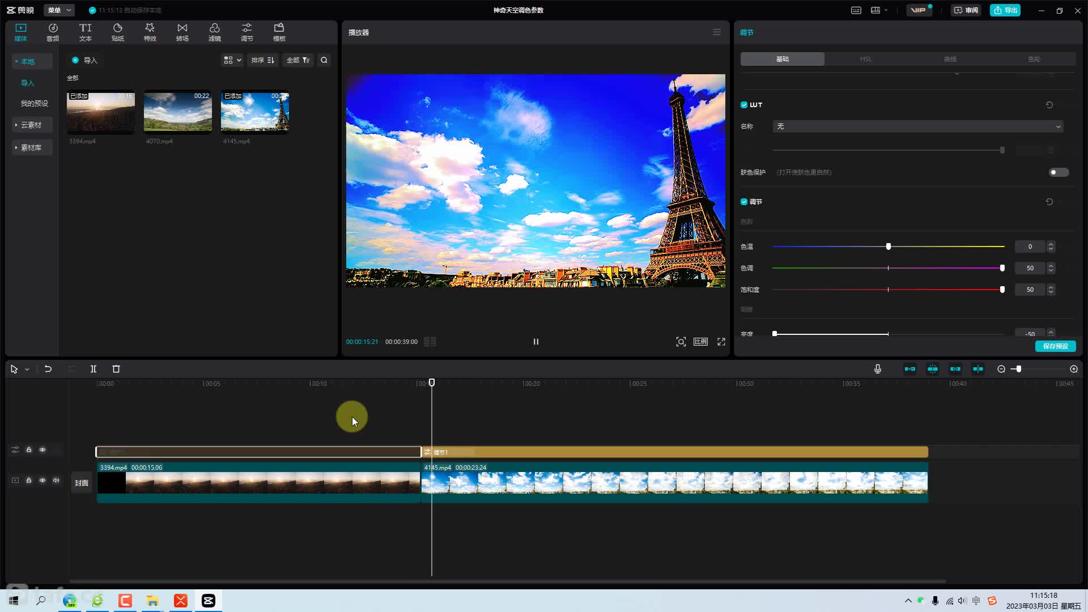Open the 全部 filter dropdown
1088x612 pixels.
point(298,60)
